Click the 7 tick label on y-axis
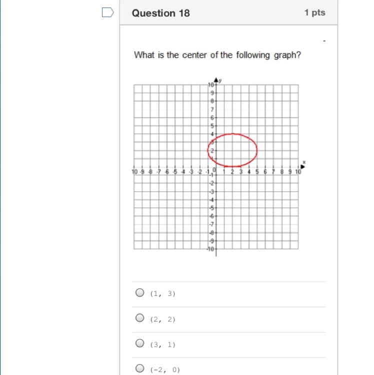 coord(212,110)
